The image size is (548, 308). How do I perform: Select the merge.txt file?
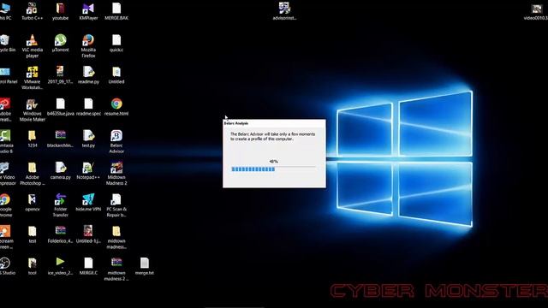[x=145, y=264]
